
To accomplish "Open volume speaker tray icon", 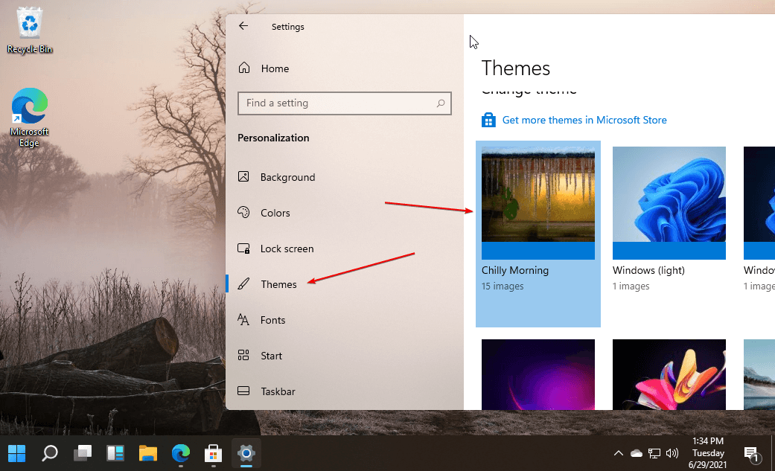I will 672,453.
